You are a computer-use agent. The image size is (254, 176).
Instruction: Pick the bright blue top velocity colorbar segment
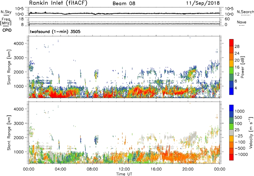point(231,108)
